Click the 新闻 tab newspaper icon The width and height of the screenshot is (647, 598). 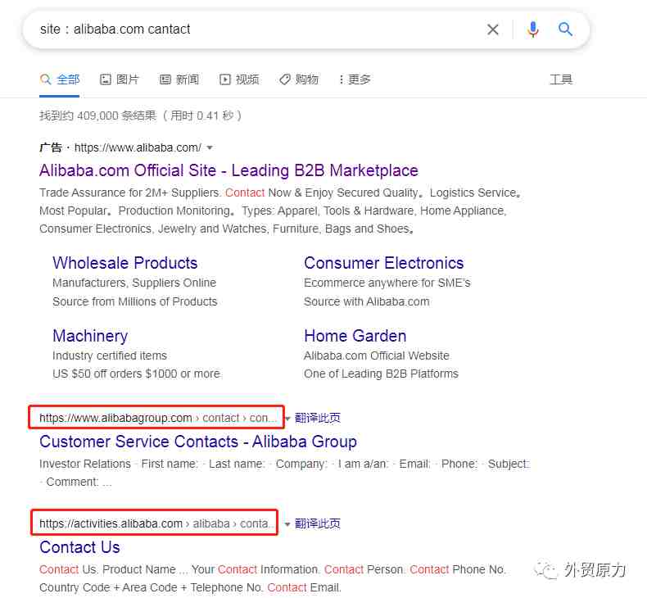click(x=165, y=79)
